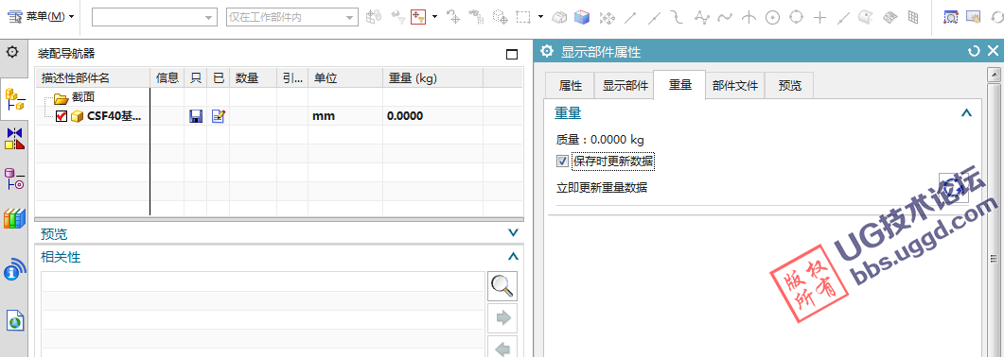The image size is (1004, 357).
Task: Click the grayed move crosshair rotate icon
Action: pyautogui.click(x=454, y=17)
